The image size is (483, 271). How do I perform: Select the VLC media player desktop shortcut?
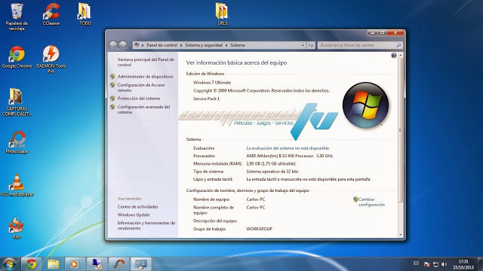coord(17,185)
